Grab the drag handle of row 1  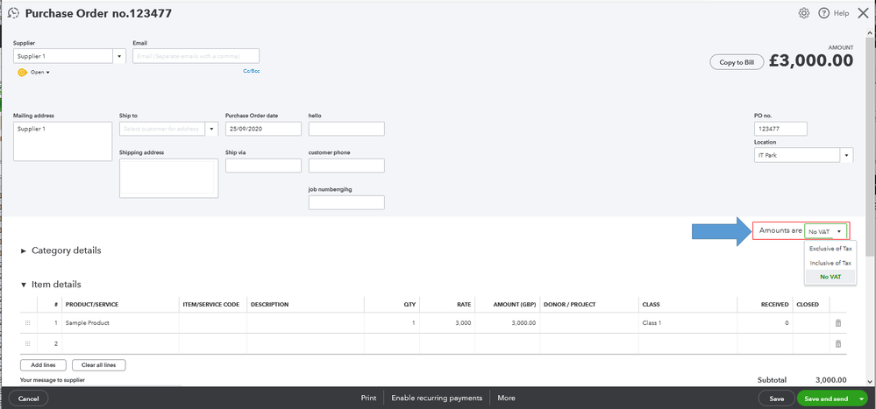point(27,323)
